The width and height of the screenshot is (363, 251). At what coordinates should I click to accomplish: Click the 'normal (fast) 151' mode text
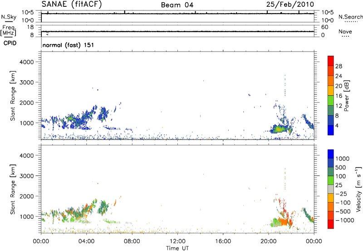tap(69, 45)
